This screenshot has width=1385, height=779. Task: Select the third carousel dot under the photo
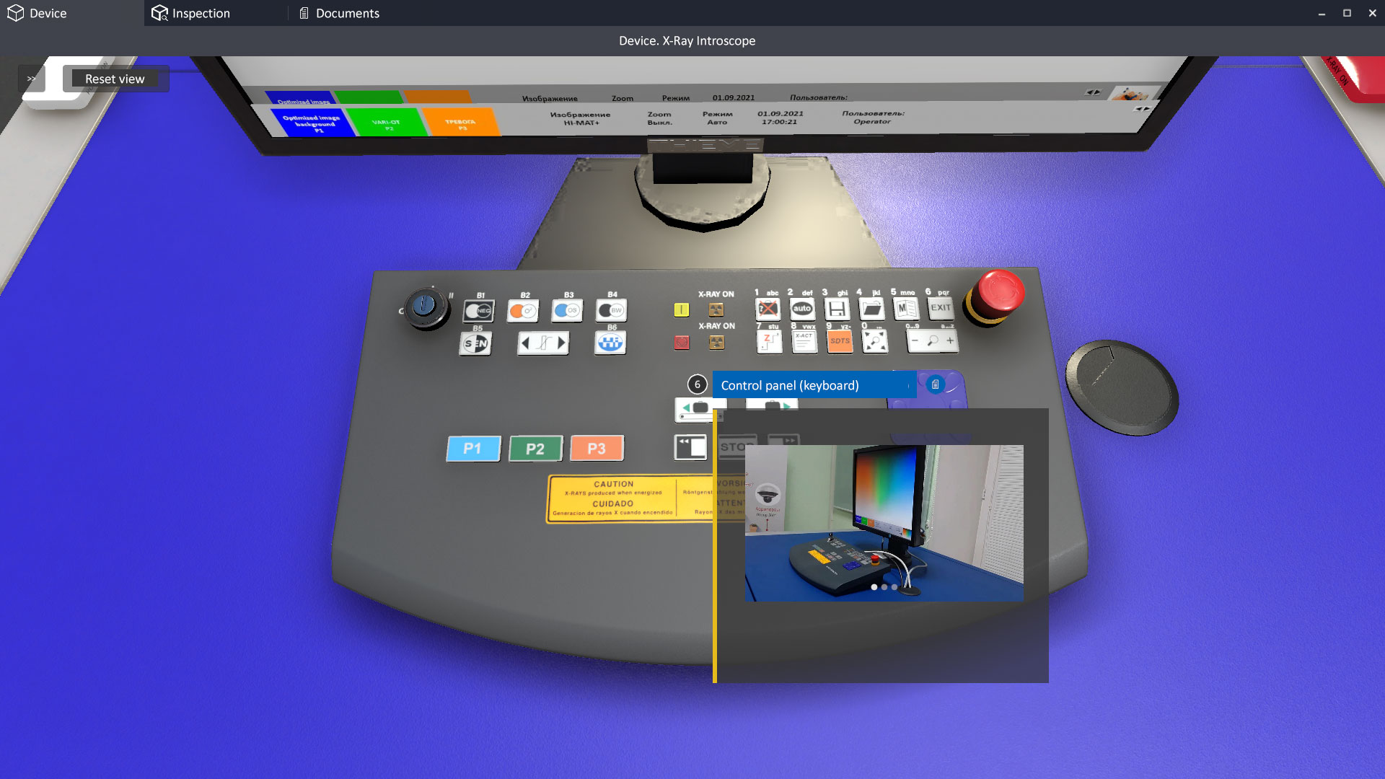coord(894,587)
